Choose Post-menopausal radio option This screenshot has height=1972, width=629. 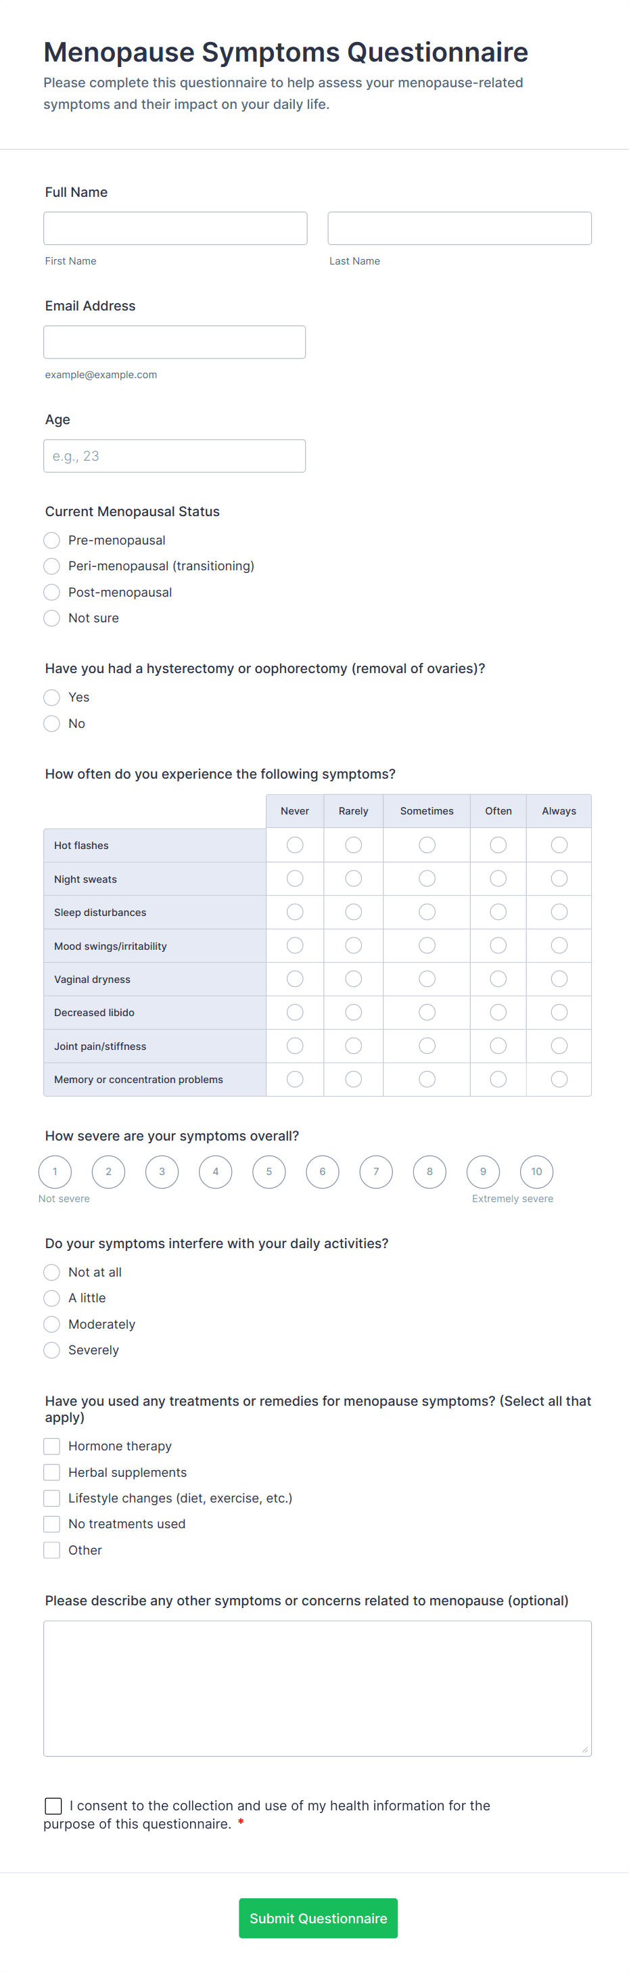[x=52, y=593]
